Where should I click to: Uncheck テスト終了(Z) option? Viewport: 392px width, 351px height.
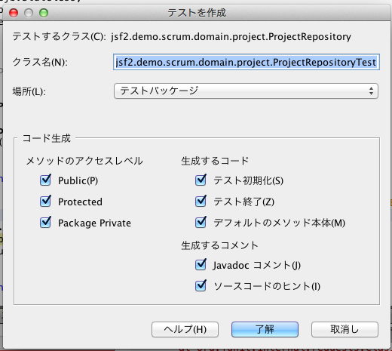click(201, 202)
